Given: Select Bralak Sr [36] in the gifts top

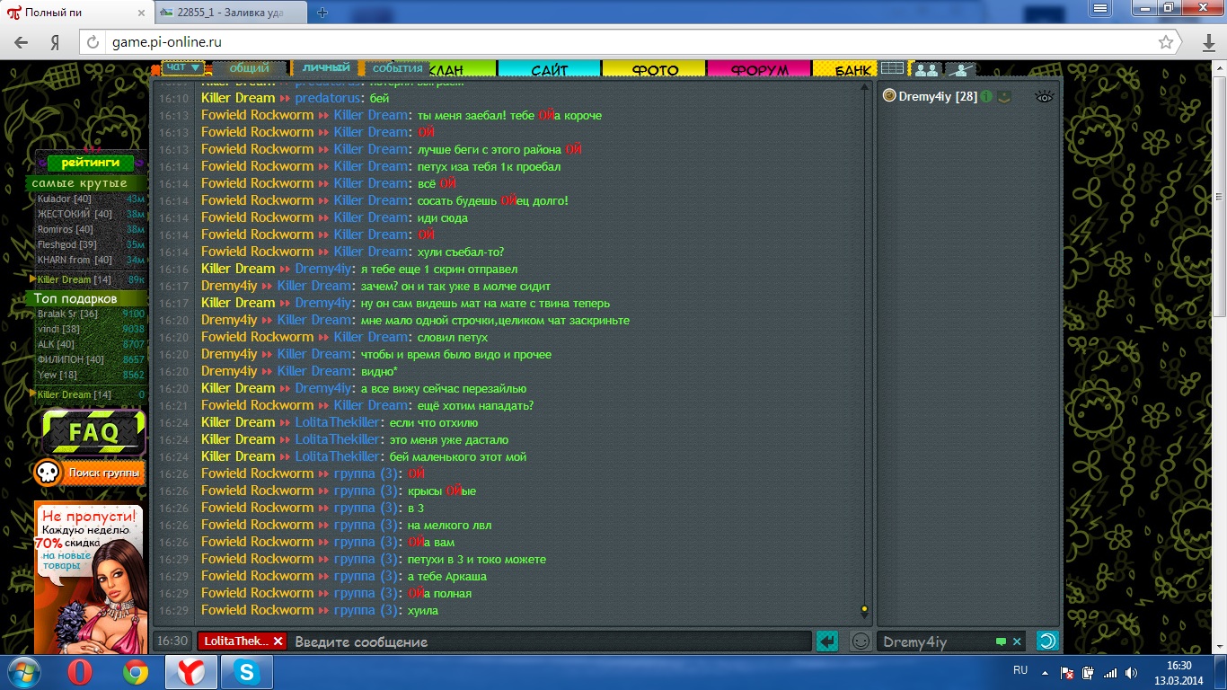Looking at the screenshot, I should pyautogui.click(x=67, y=314).
